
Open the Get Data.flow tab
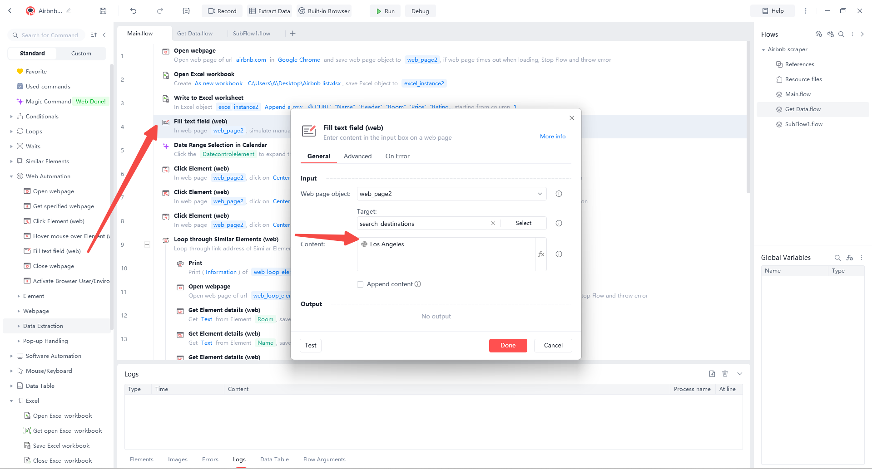(195, 33)
